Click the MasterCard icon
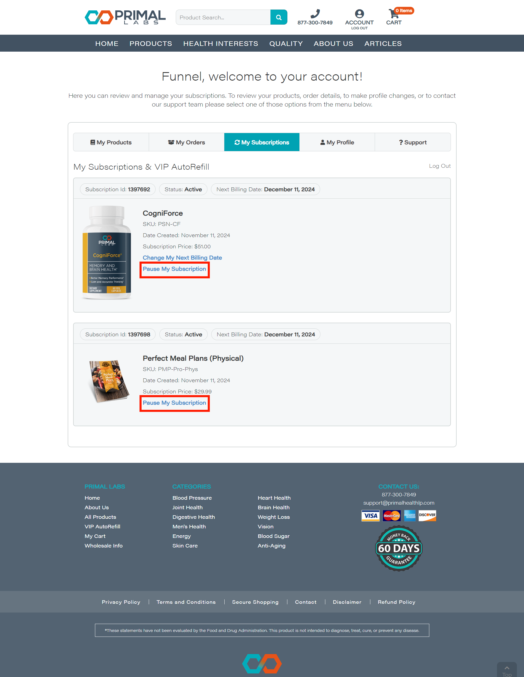 coord(391,516)
